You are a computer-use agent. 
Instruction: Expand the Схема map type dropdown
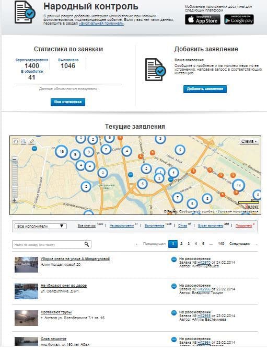point(249,142)
